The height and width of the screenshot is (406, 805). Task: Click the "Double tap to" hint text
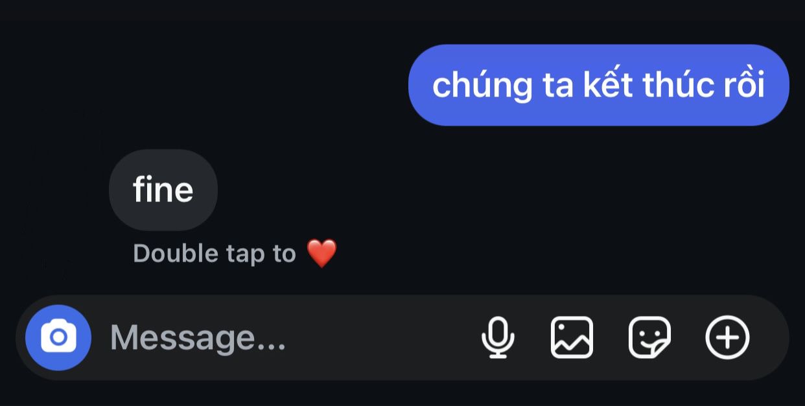pyautogui.click(x=214, y=254)
